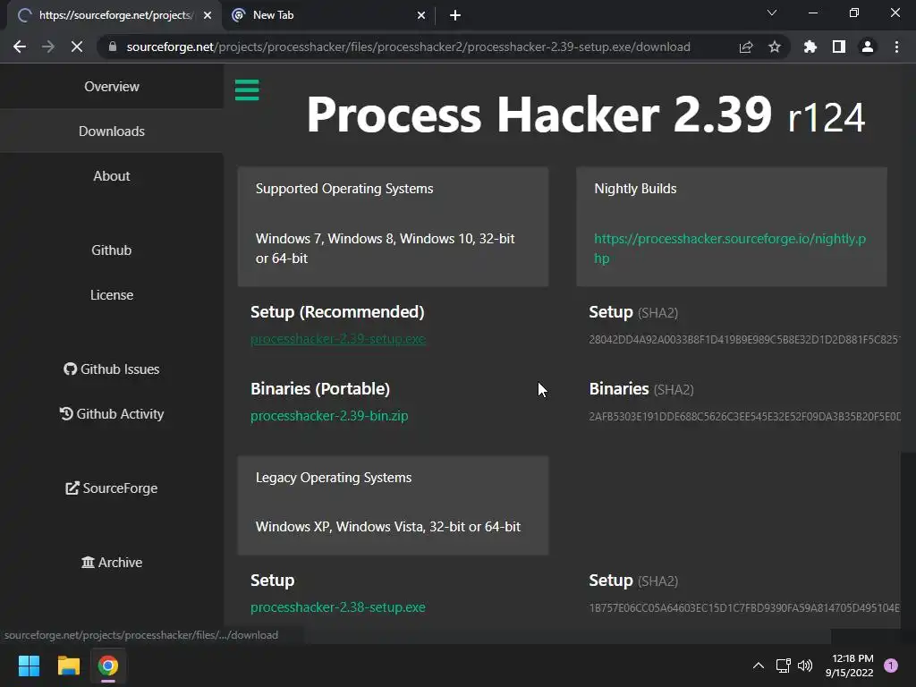This screenshot has height=687, width=916.
Task: Stop page loading with X button
Action: point(77,47)
